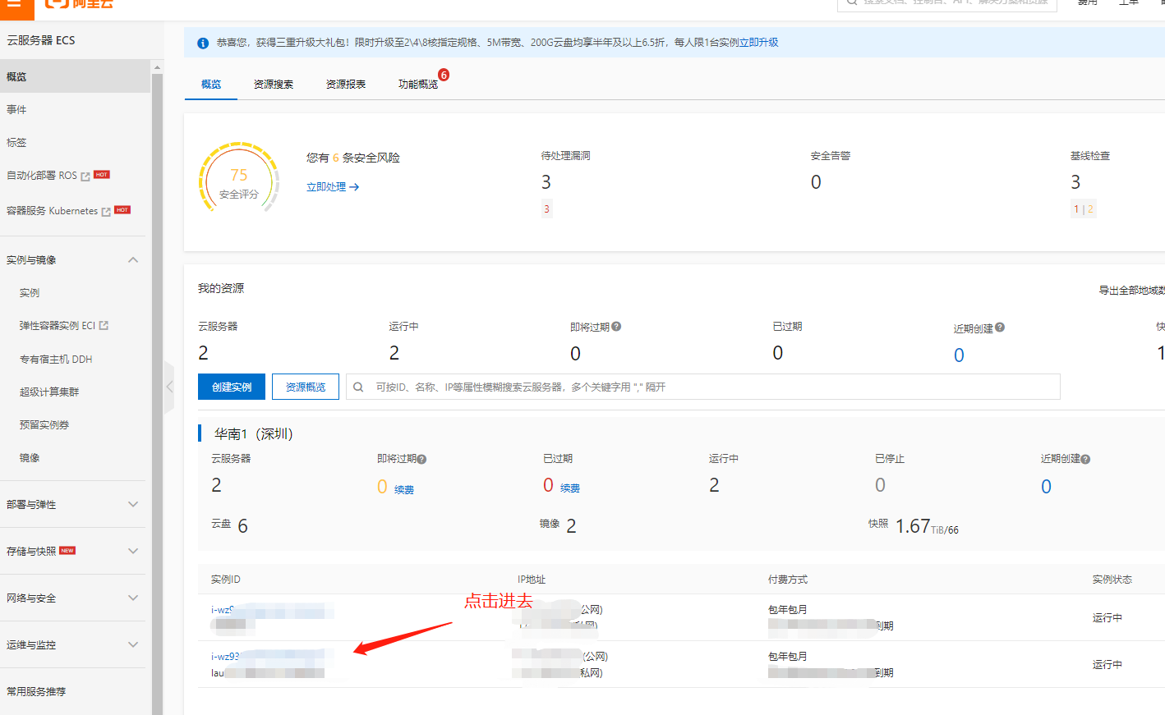The width and height of the screenshot is (1165, 715).
Task: Open the instance ID starting with i-wz93
Action: [271, 657]
